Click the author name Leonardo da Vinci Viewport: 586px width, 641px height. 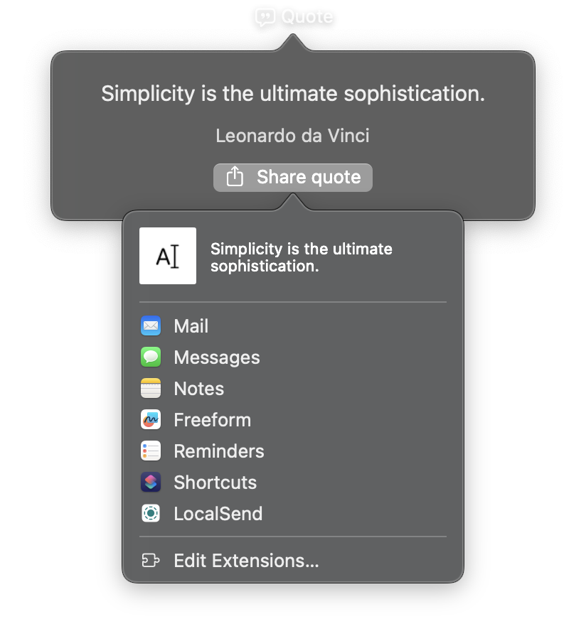coord(292,136)
